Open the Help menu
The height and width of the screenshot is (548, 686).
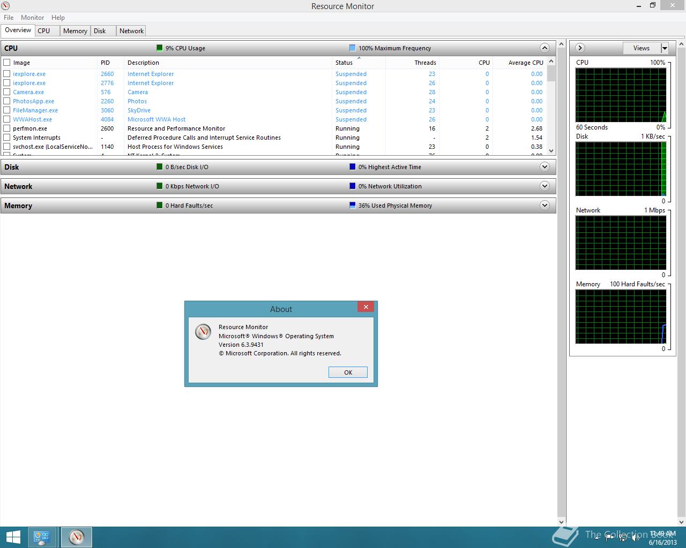pyautogui.click(x=58, y=18)
